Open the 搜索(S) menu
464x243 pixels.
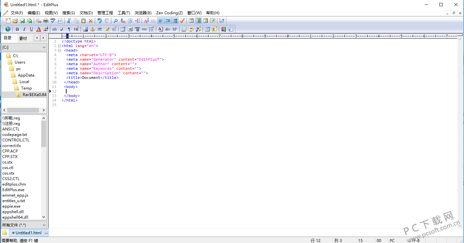[x=69, y=13]
